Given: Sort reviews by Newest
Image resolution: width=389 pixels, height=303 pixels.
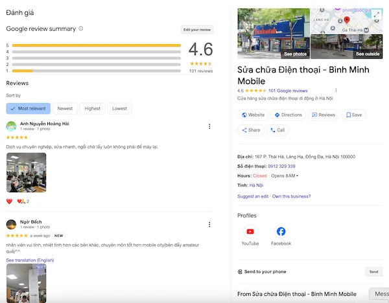Looking at the screenshot, I should [x=65, y=108].
